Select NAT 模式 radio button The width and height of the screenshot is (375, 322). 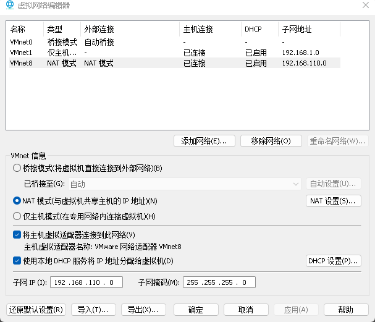point(17,201)
